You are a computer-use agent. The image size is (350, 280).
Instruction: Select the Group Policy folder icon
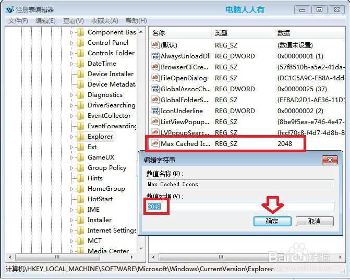coord(80,168)
